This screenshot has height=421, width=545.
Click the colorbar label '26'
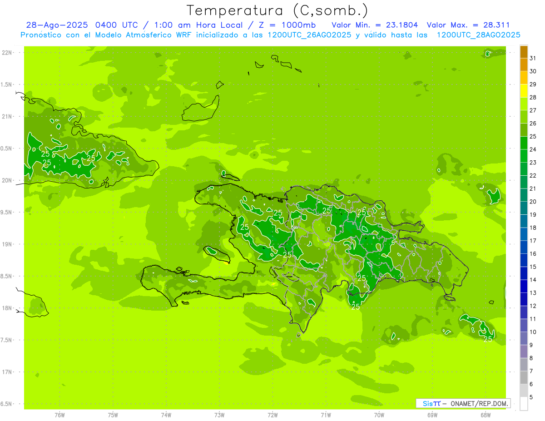pyautogui.click(x=533, y=123)
